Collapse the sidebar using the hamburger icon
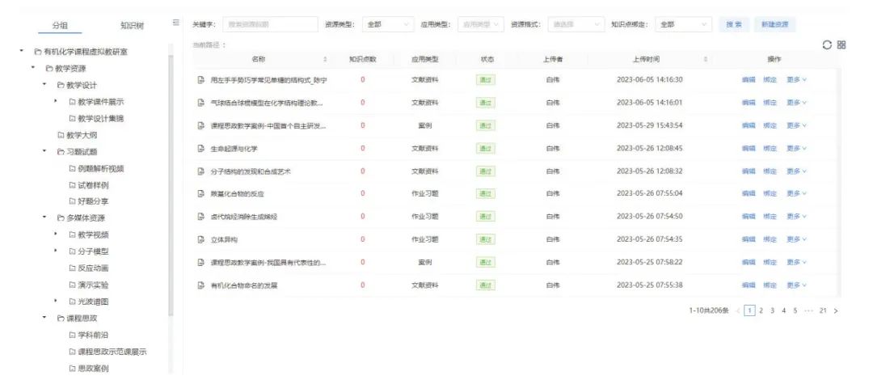The width and height of the screenshot is (873, 380). point(176,23)
